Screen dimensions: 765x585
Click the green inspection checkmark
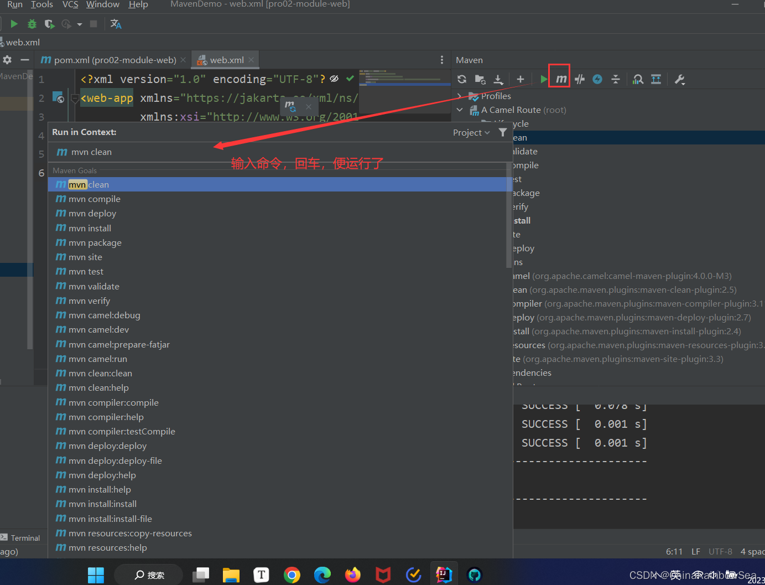coord(350,79)
